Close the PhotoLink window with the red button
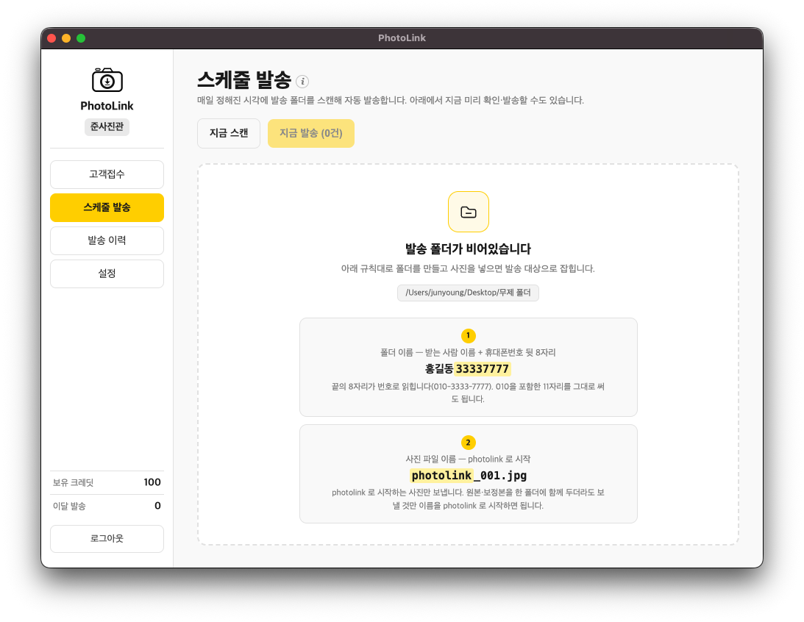This screenshot has height=622, width=804. (x=51, y=38)
